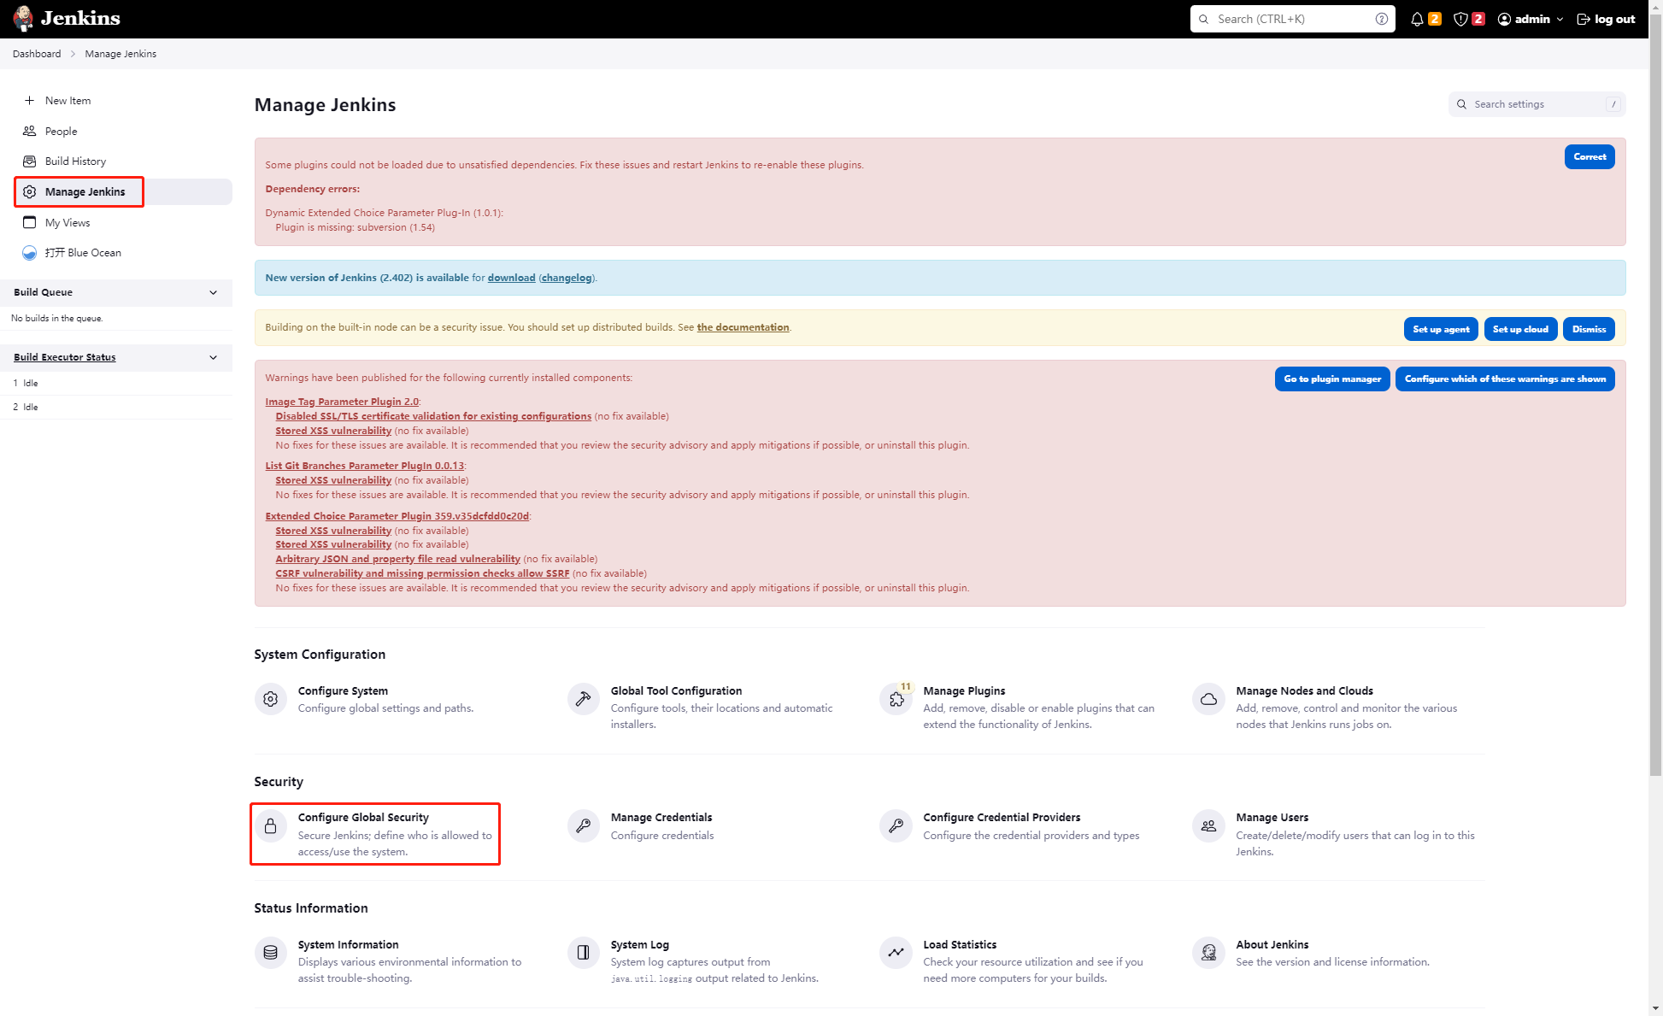Click the My Views window icon
The image size is (1663, 1016).
tap(29, 222)
